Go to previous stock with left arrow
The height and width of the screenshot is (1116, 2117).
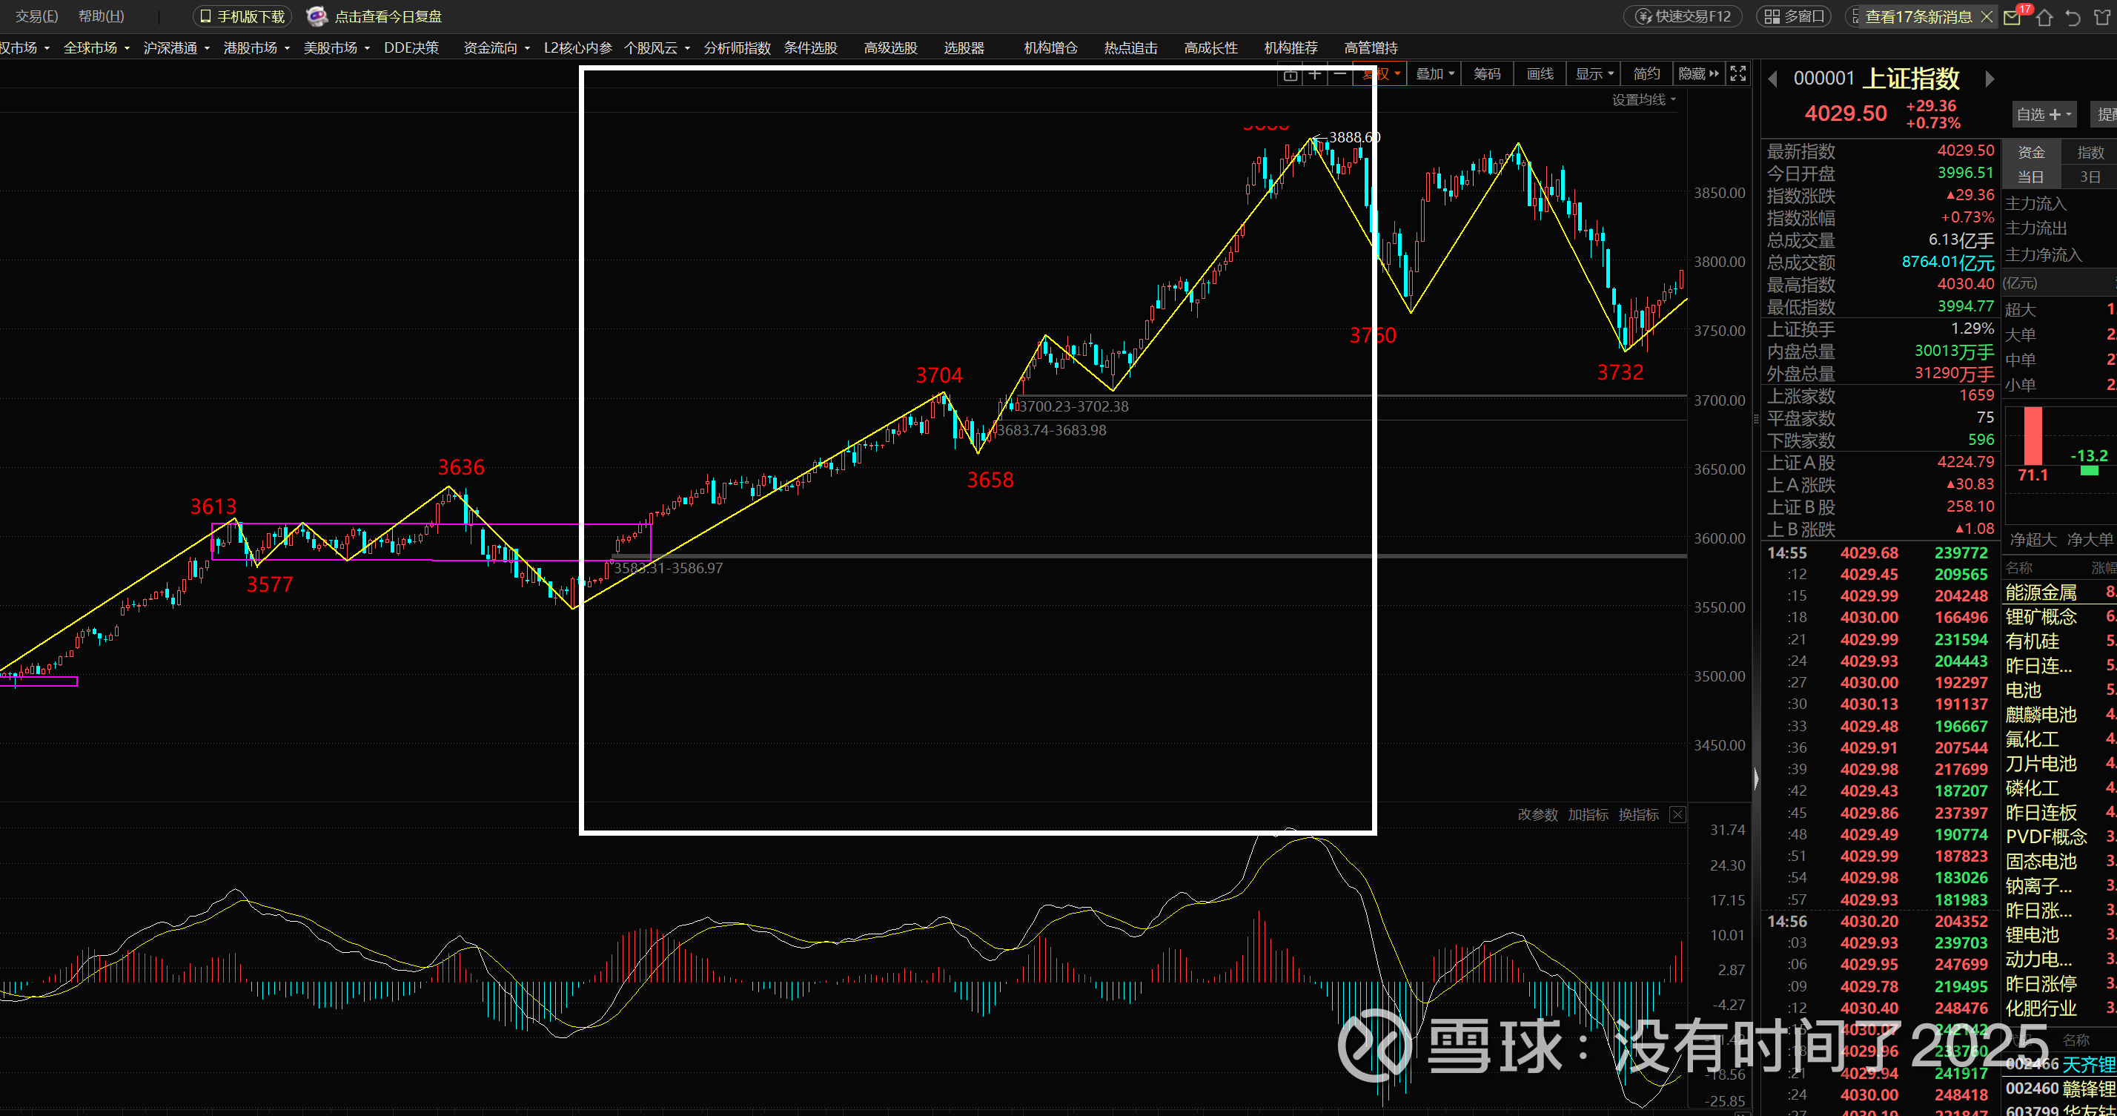1772,79
